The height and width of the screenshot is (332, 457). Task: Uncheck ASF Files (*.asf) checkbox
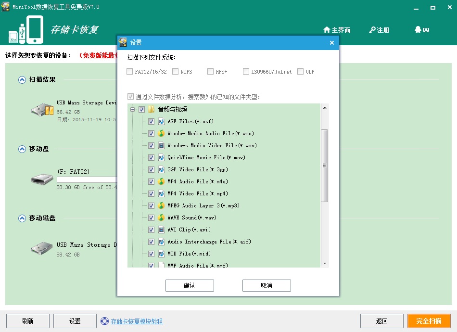151,121
